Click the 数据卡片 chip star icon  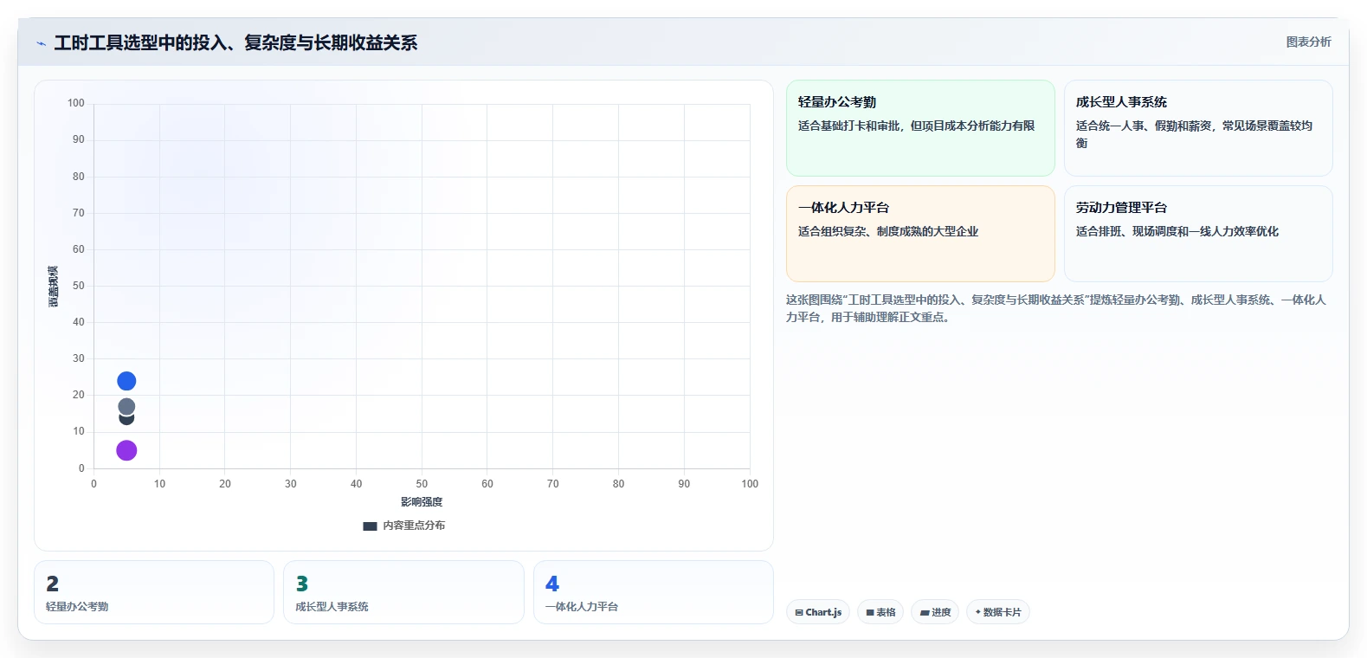point(978,612)
